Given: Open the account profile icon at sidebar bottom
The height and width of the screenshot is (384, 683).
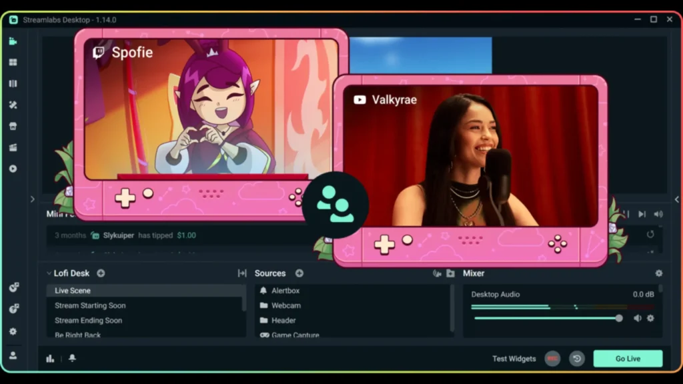Looking at the screenshot, I should pyautogui.click(x=13, y=355).
